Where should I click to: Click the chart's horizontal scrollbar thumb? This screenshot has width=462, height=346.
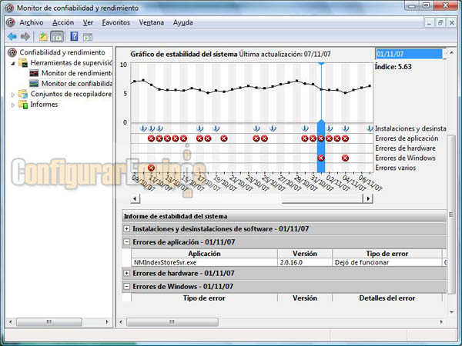coord(323,198)
